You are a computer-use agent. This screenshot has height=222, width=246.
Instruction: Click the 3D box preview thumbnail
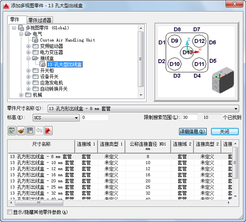223,80
